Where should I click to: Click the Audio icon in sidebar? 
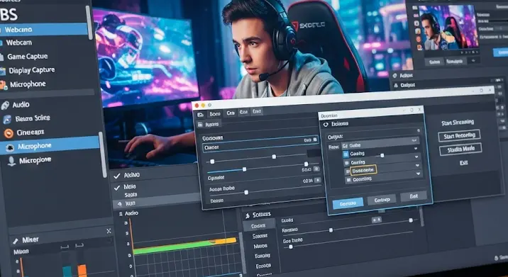tap(5, 105)
